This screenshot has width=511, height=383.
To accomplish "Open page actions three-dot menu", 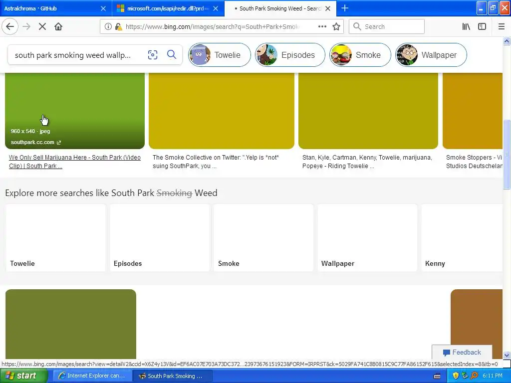I will (322, 27).
